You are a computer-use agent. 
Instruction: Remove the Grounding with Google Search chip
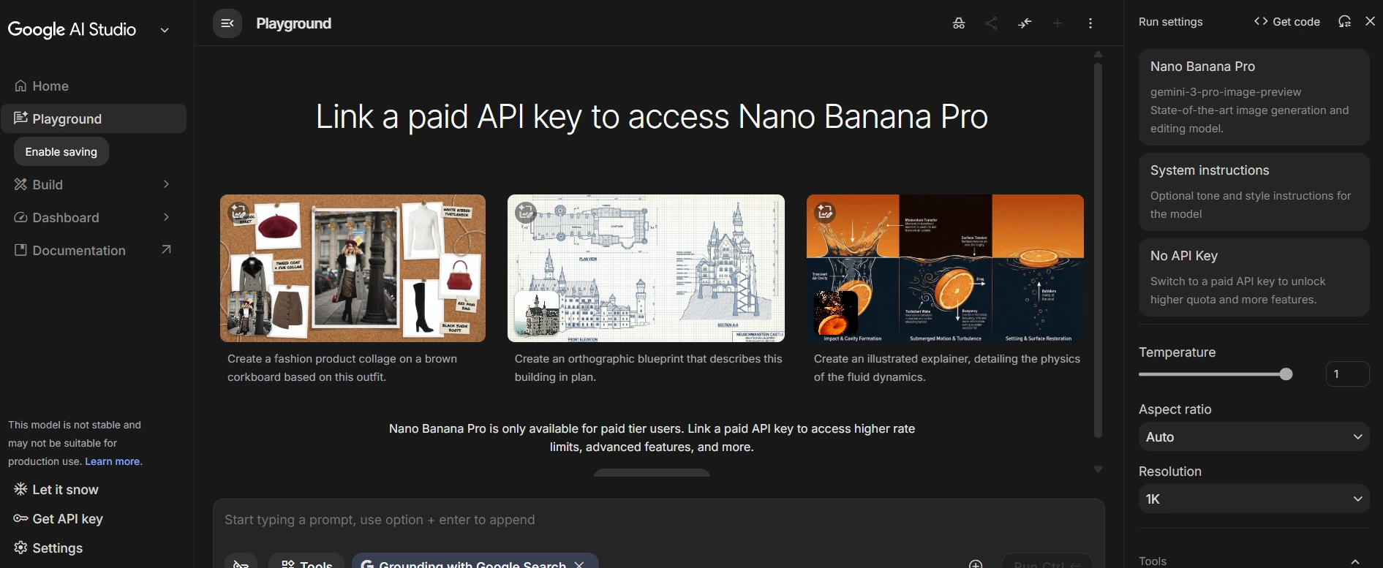pos(579,564)
